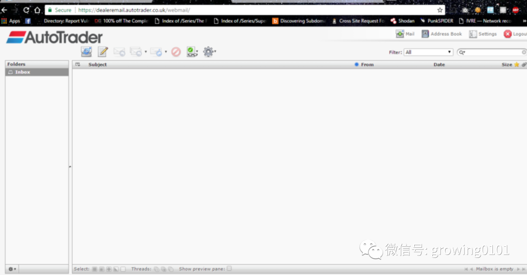Click the cookie extension icon
This screenshot has width=527, height=275.
478,10
